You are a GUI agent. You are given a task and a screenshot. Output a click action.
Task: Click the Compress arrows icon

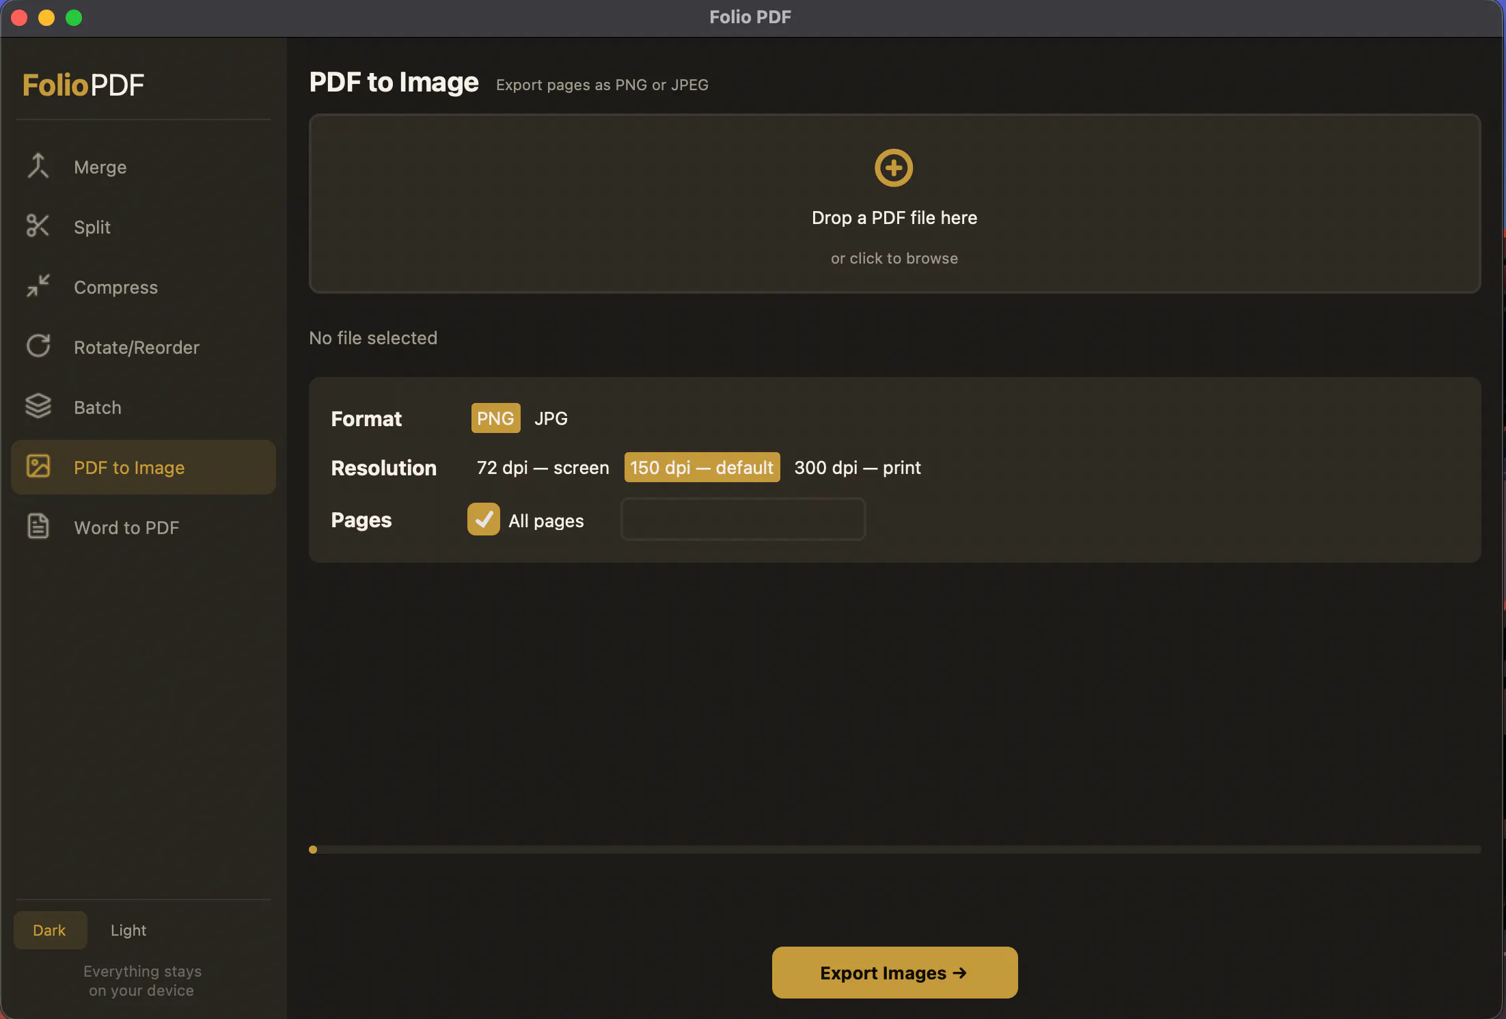click(x=38, y=286)
